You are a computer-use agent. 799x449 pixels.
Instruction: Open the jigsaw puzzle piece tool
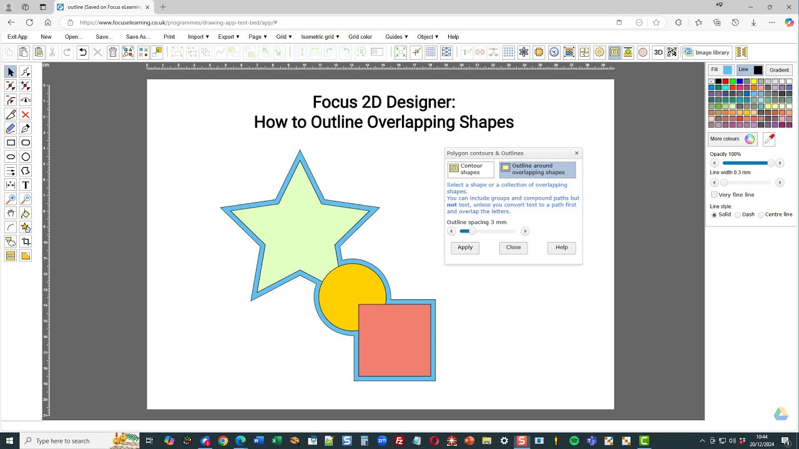(x=584, y=52)
